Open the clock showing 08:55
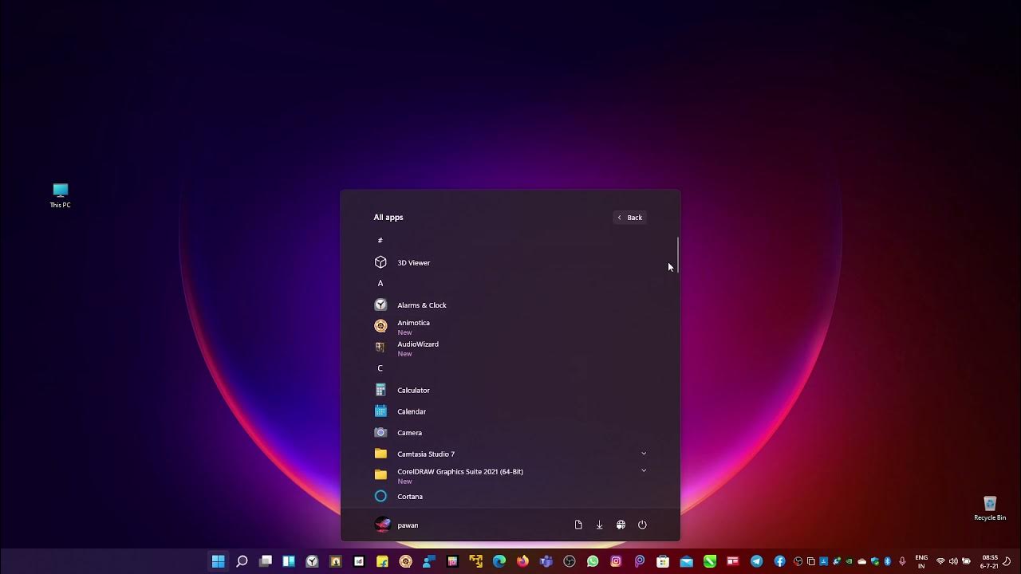Screen dimensions: 1021x574 click(990, 561)
